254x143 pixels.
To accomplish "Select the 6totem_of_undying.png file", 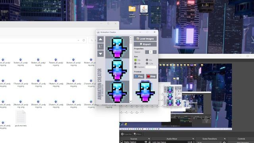I will [38, 62].
